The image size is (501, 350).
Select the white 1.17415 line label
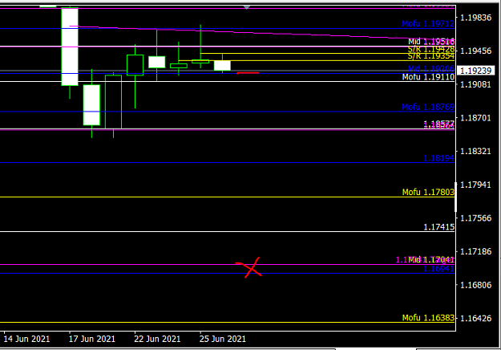438,227
